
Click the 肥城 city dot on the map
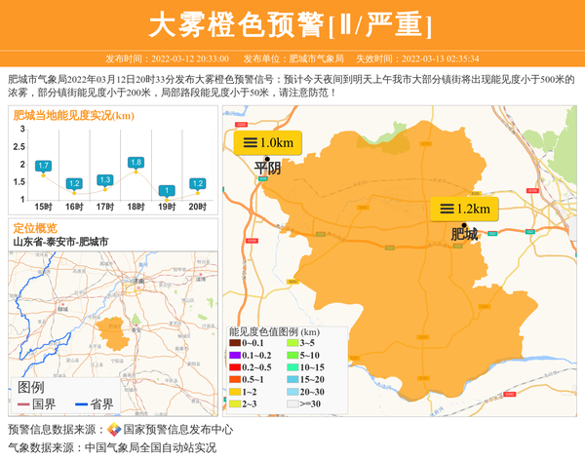click(464, 225)
